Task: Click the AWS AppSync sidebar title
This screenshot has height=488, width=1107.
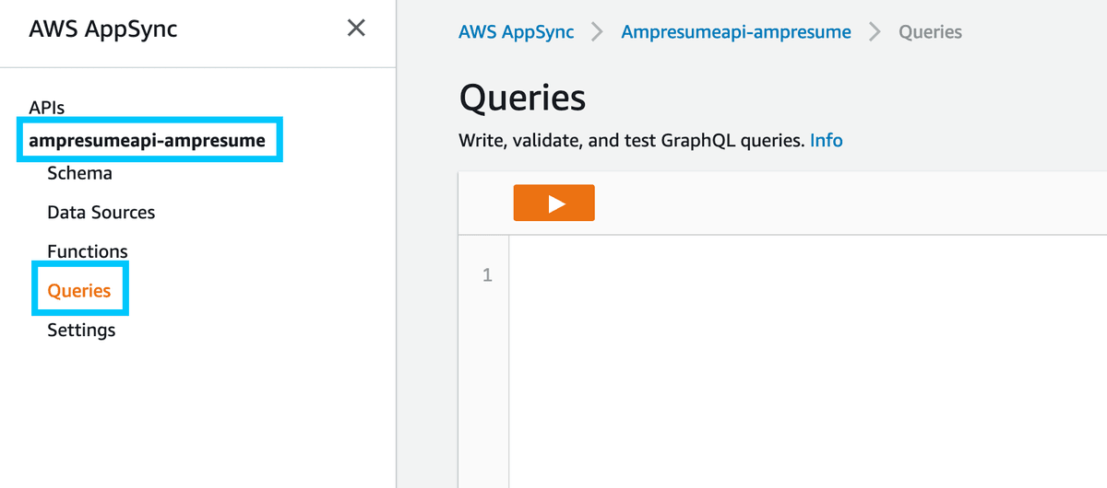Action: [103, 29]
